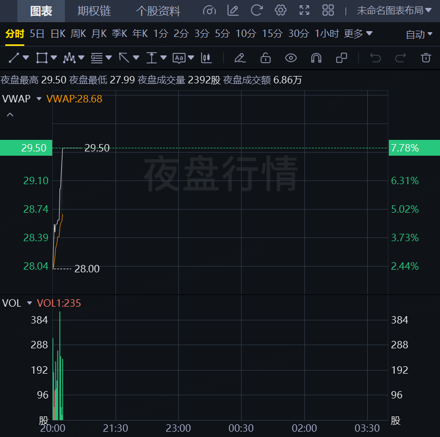Switch to the 个股资料 tab
Viewport: 440px width, 437px height.
click(158, 11)
